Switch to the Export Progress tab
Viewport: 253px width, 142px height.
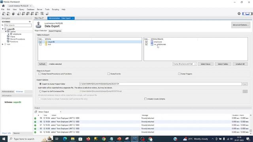(x=55, y=31)
